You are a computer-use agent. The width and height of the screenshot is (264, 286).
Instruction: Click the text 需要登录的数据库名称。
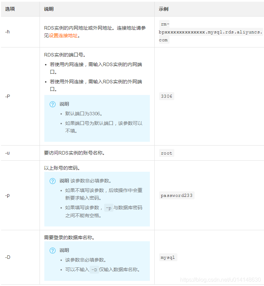tap(69, 237)
